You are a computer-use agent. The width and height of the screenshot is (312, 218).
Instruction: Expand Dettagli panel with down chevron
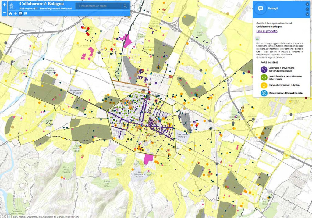coord(307,14)
